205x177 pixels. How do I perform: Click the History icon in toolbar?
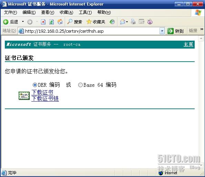tap(112, 22)
